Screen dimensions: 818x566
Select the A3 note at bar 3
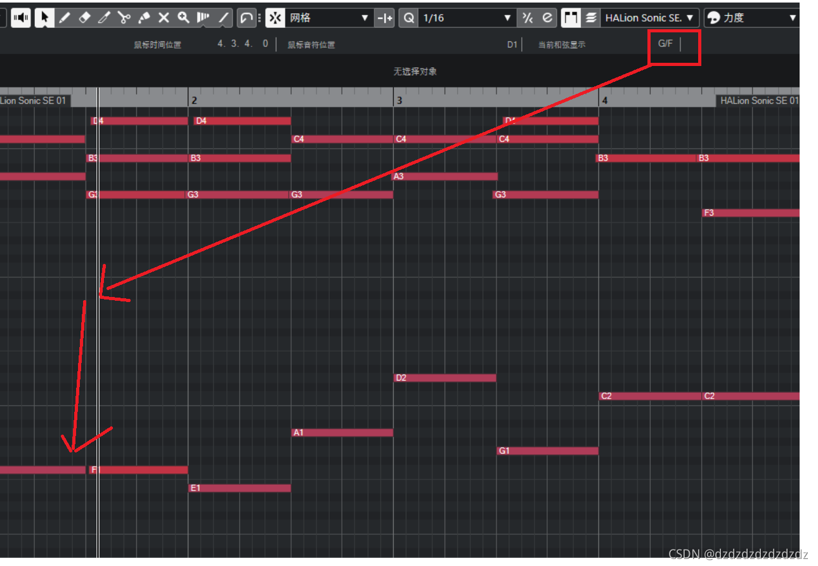[x=445, y=176]
